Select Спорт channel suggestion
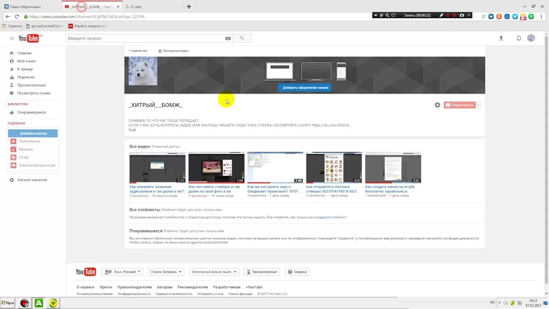Screen dimensions: 549x309 (x=24, y=157)
